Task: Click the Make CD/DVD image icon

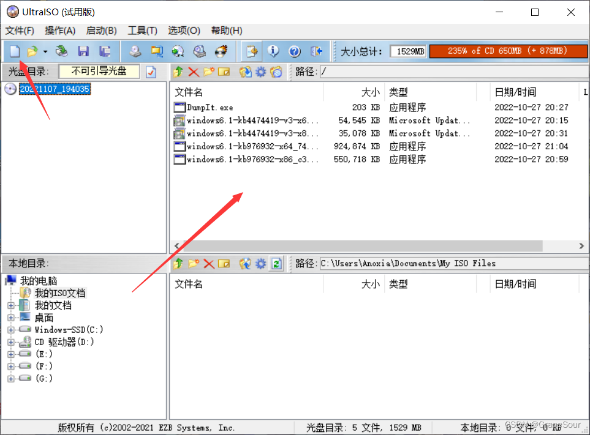Action: point(135,51)
